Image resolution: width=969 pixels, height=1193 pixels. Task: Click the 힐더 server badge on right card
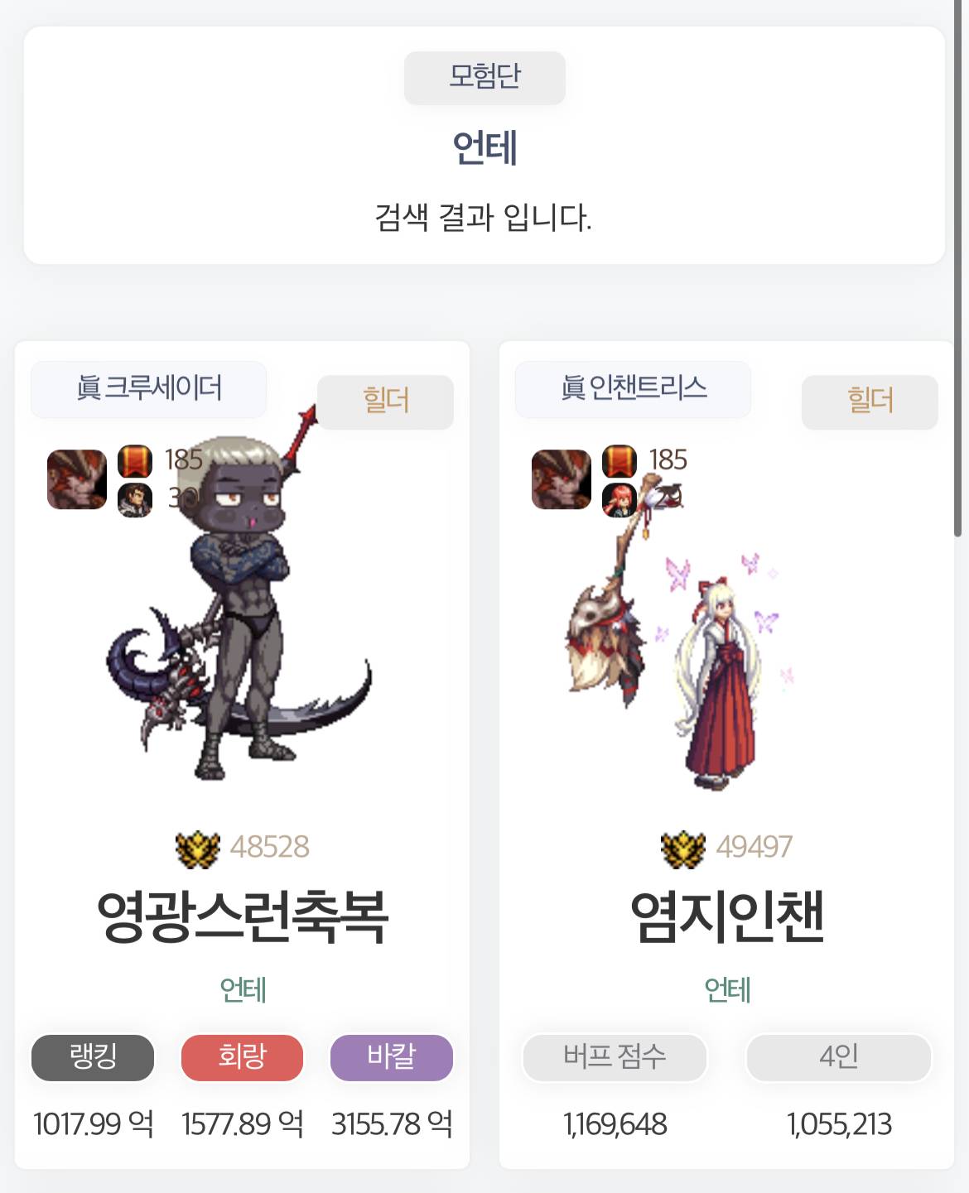[x=870, y=402]
